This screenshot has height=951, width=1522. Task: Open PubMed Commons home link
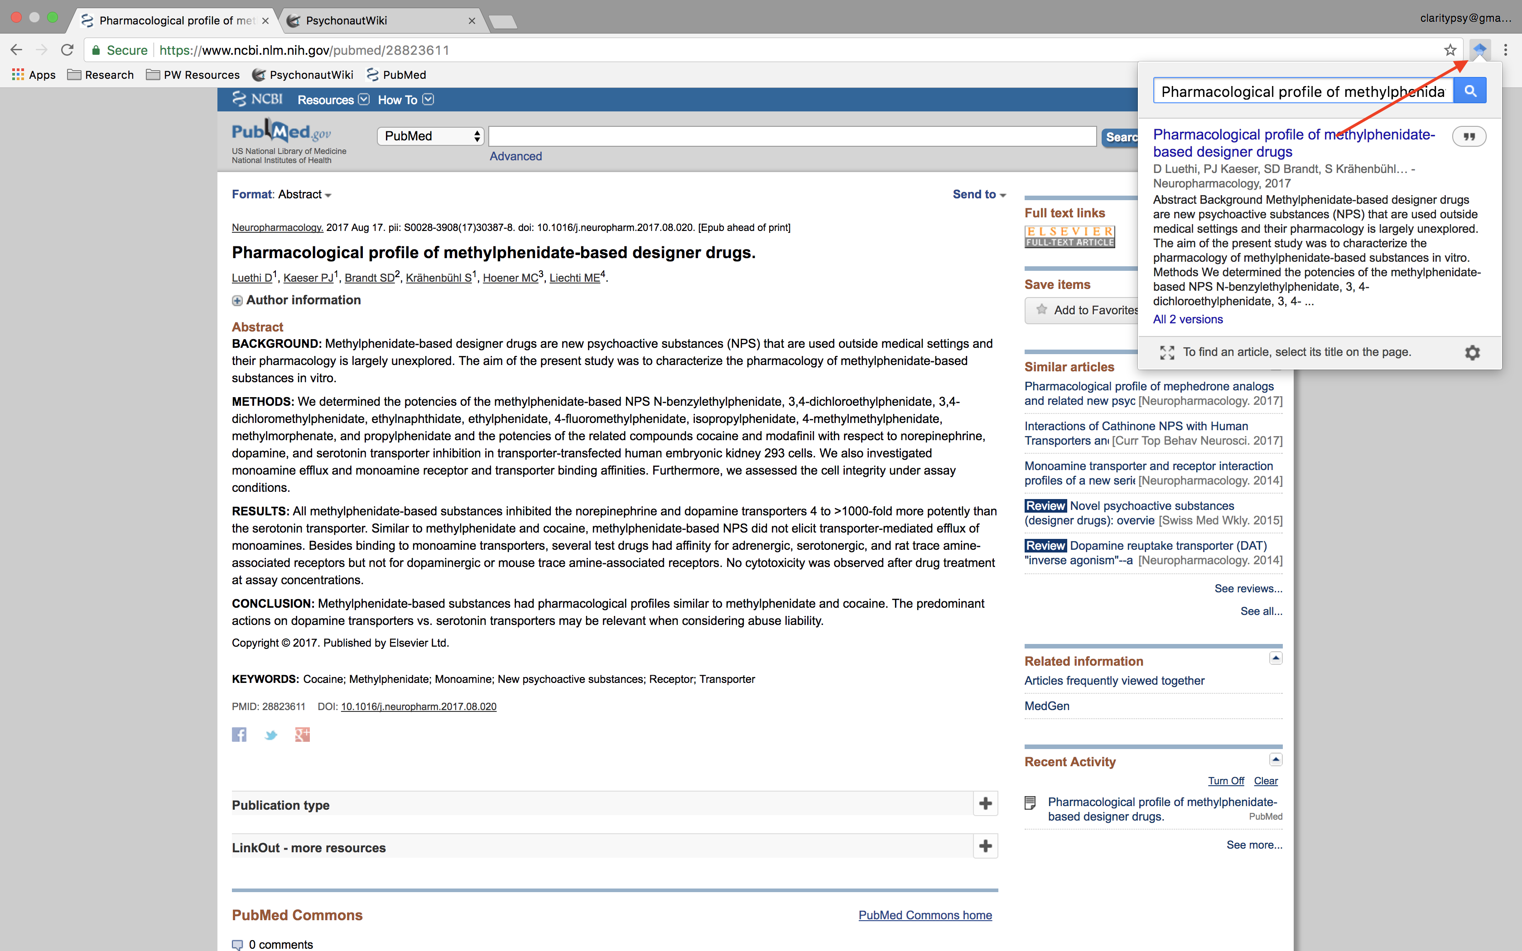coord(925,915)
